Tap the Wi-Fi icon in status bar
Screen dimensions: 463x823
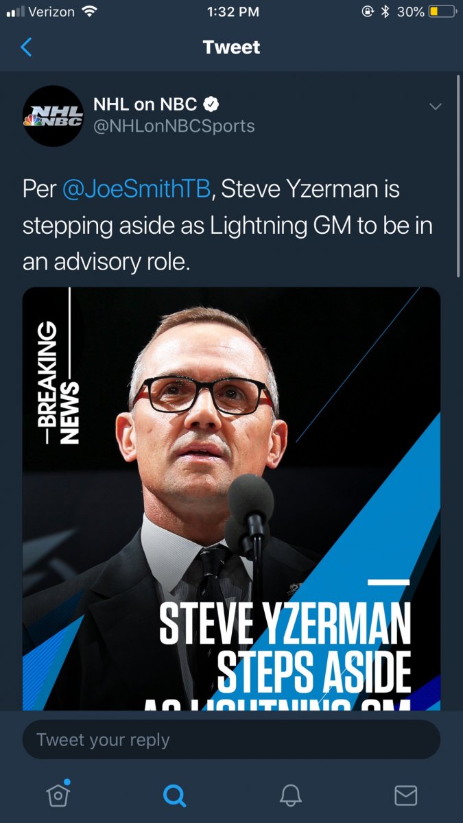pyautogui.click(x=89, y=12)
